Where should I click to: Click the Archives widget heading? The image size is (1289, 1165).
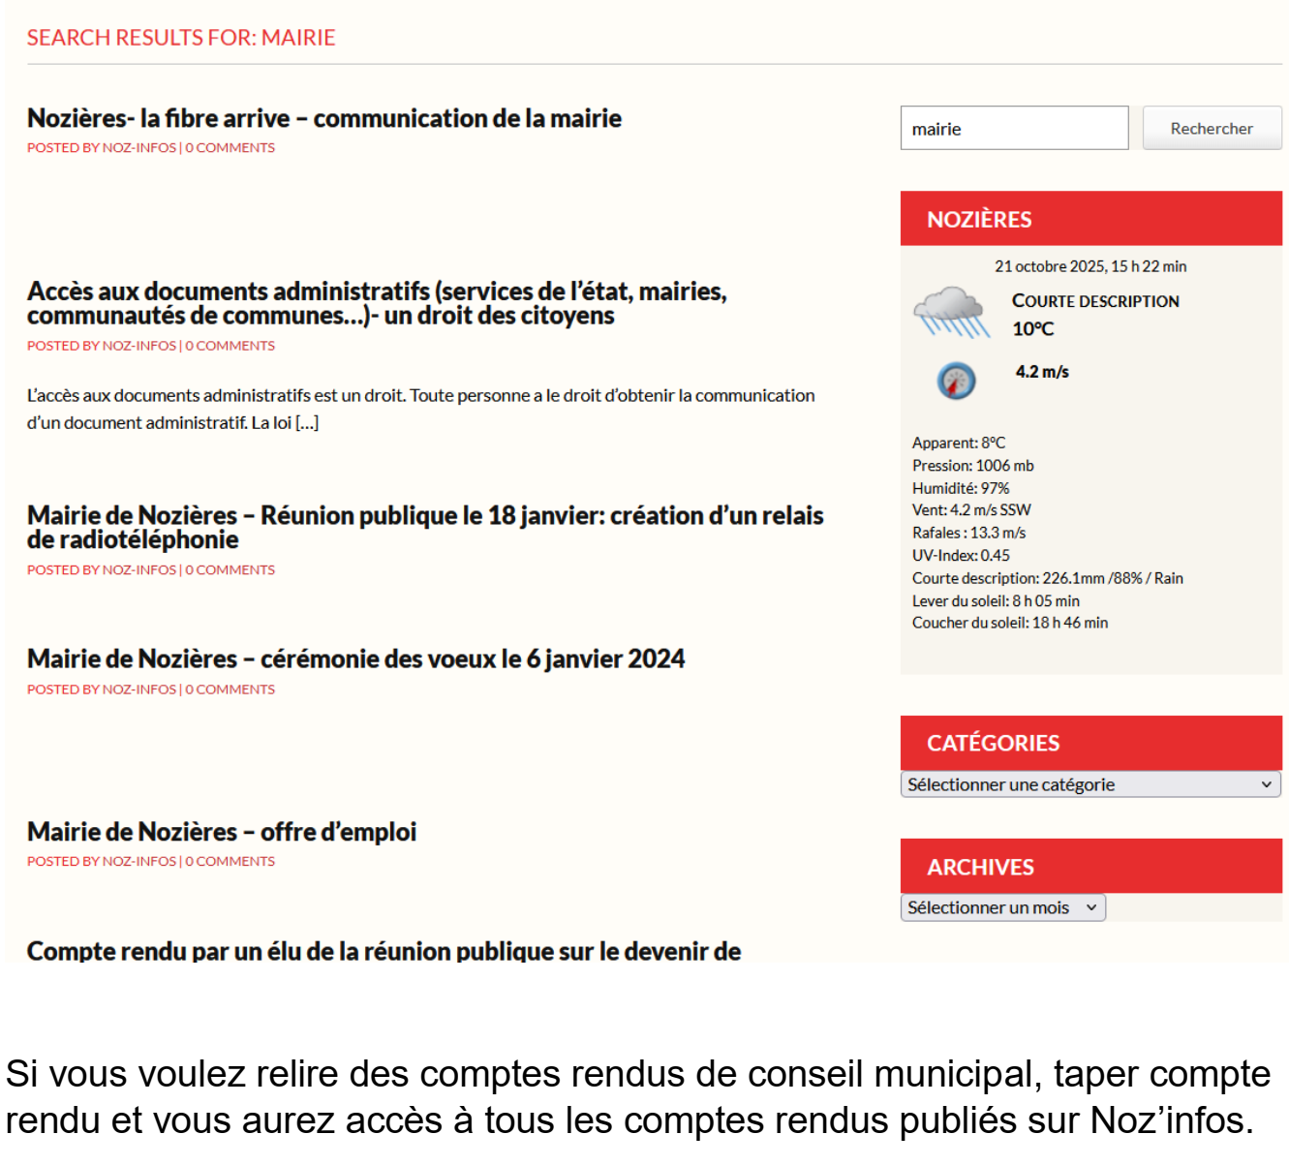tap(980, 867)
